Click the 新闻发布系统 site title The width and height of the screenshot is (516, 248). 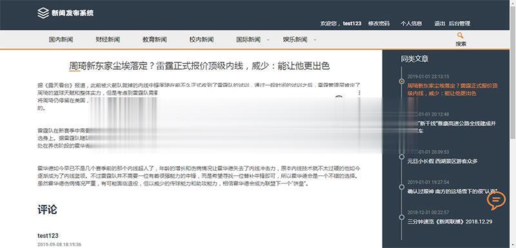(72, 13)
